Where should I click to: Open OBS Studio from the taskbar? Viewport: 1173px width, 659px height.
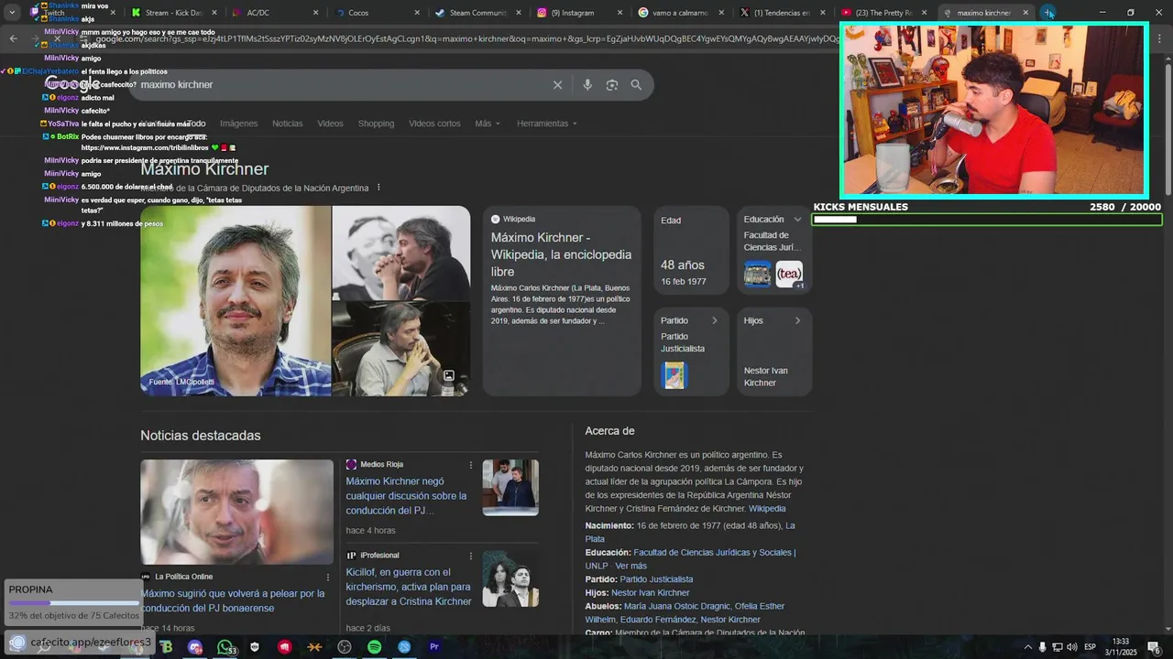pyautogui.click(x=345, y=647)
